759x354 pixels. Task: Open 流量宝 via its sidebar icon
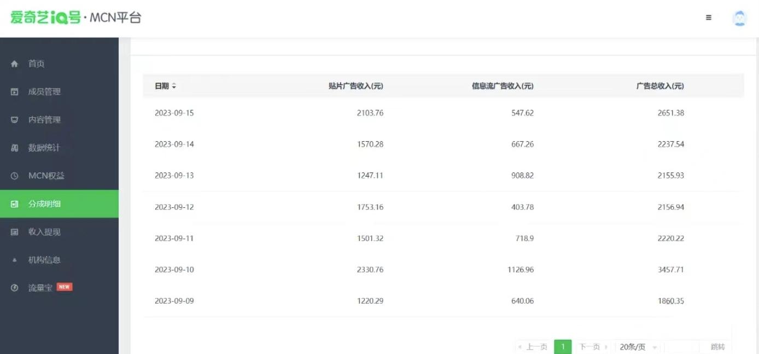pyautogui.click(x=14, y=287)
